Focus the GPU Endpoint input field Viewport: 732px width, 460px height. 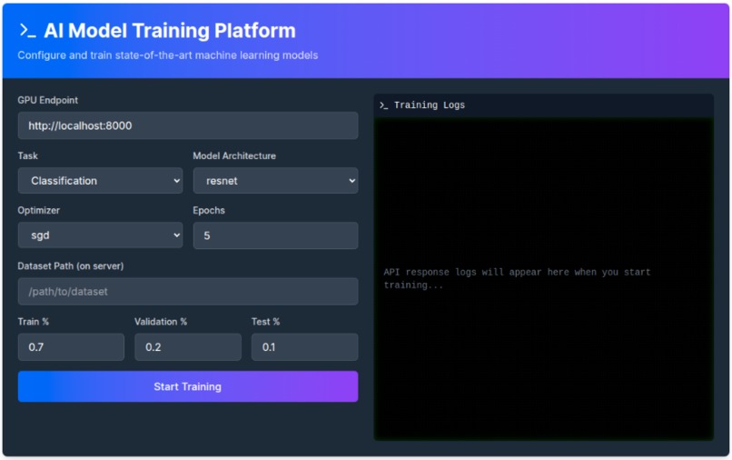[188, 125]
